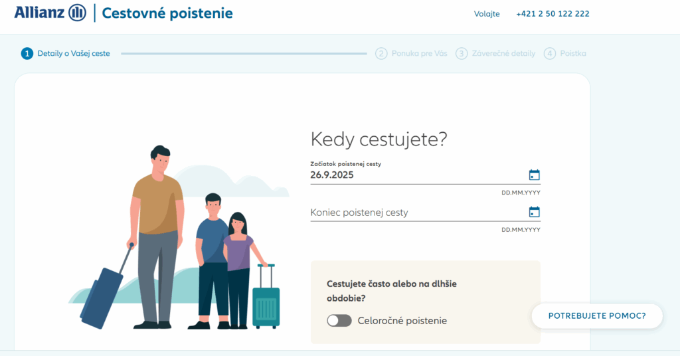Click the step progress bar line
This screenshot has height=356, width=680.
point(243,54)
